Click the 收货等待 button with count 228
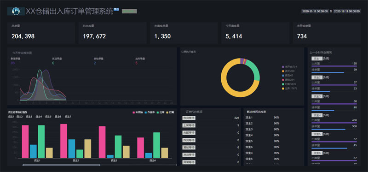 pyautogui.click(x=189, y=118)
